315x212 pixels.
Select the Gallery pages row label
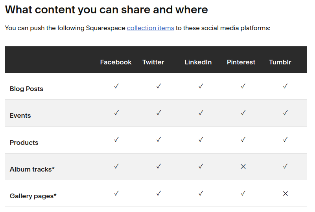33,196
